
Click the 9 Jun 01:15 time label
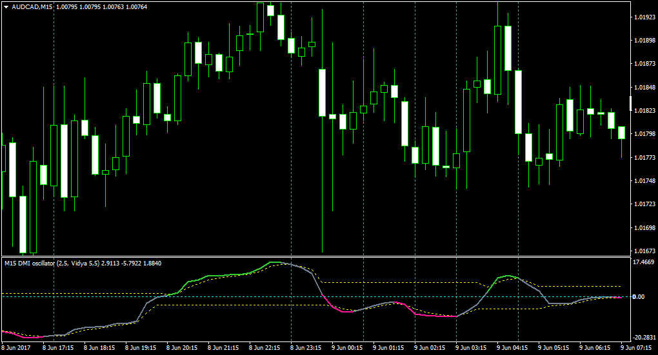click(388, 347)
